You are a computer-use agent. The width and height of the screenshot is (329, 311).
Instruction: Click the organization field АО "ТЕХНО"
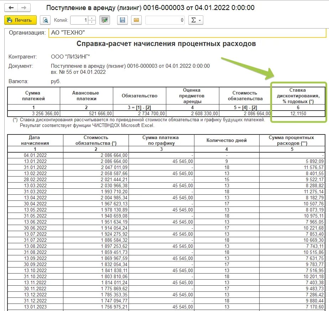(x=187, y=33)
